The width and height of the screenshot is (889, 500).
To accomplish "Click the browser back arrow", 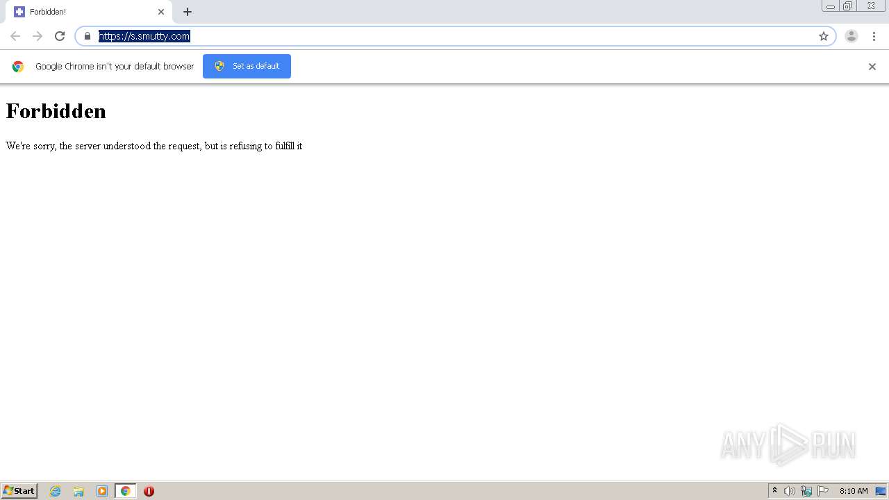I will (x=15, y=36).
